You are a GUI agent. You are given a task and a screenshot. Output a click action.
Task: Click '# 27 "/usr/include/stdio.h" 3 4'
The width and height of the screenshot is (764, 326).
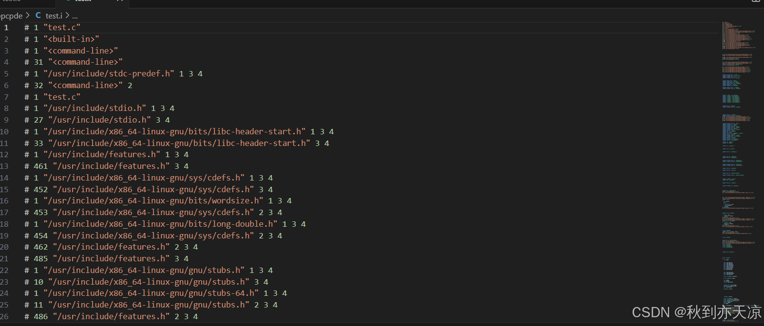tap(97, 120)
